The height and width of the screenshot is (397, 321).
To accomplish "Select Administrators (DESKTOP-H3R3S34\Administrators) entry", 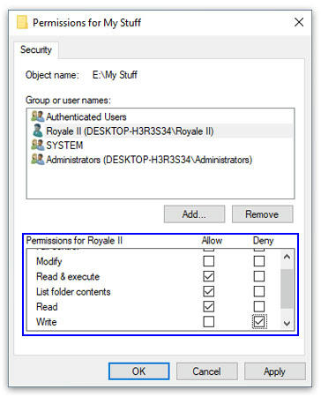I will tap(160, 160).
